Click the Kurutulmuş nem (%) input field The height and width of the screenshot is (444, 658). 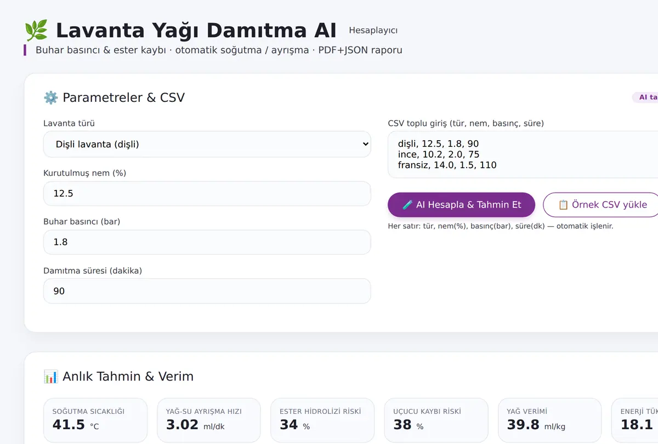click(x=207, y=193)
